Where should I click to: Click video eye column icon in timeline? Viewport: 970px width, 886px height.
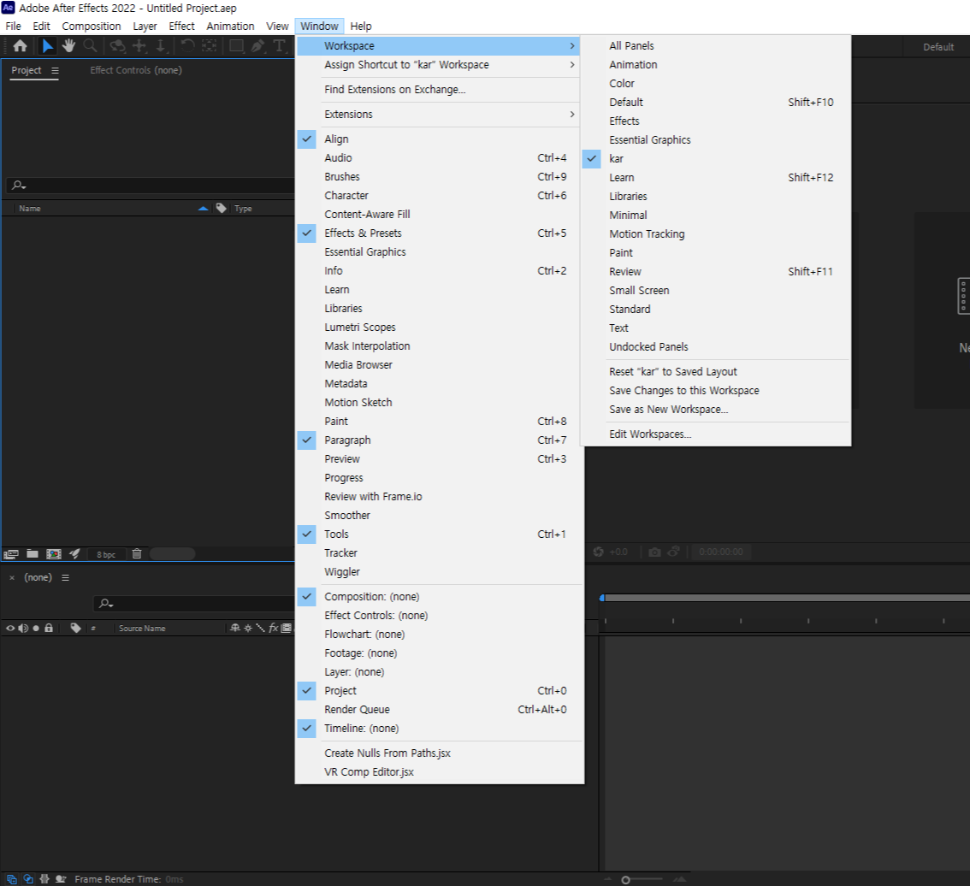[10, 628]
